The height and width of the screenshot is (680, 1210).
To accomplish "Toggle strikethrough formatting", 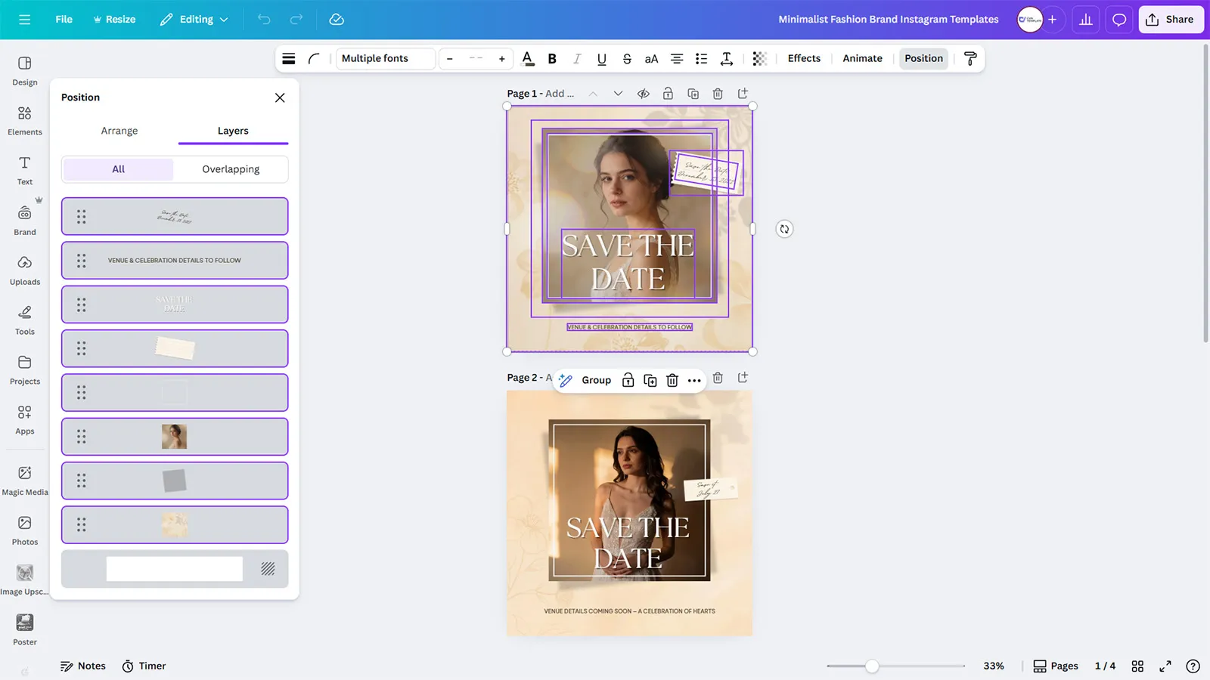I will 627,59.
